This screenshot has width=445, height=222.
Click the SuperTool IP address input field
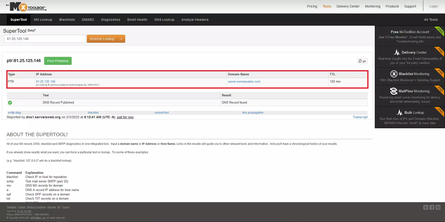[44, 39]
